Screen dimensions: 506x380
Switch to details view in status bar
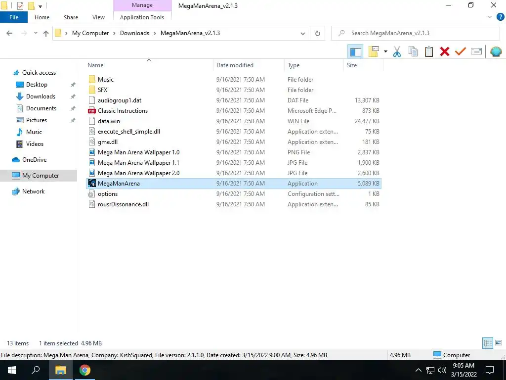click(x=488, y=343)
